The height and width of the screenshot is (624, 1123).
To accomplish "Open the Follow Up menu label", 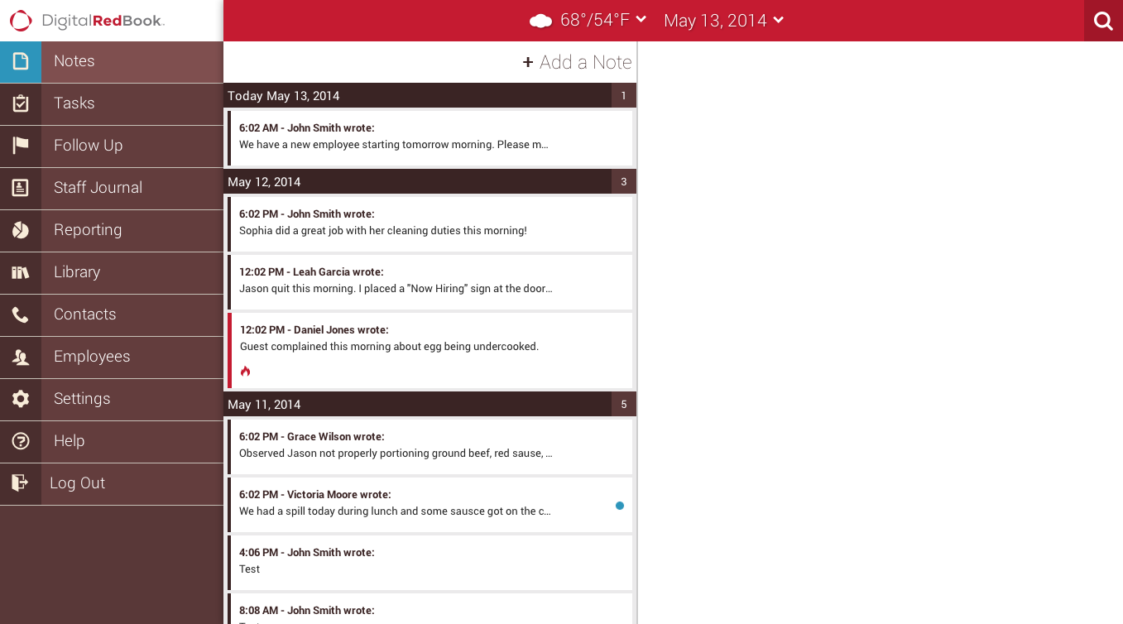I will point(88,146).
